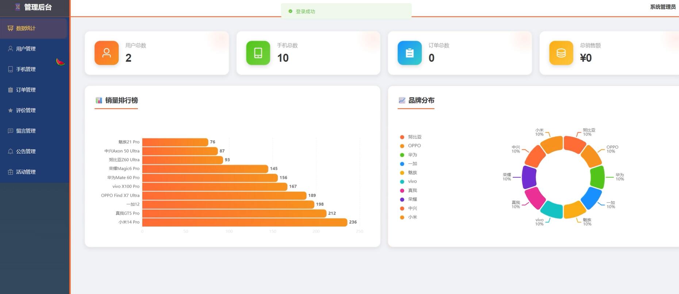The width and height of the screenshot is (679, 294).
Task: Click the pink 真我 donut segment
Action: [x=535, y=197]
